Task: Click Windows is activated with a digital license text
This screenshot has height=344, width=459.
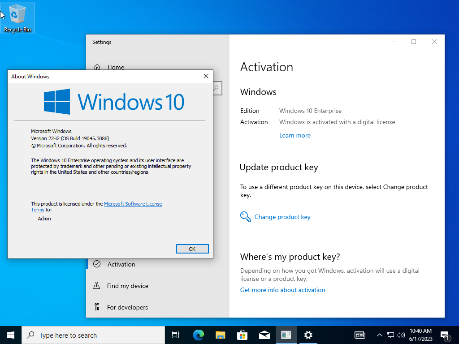Action: pyautogui.click(x=337, y=122)
